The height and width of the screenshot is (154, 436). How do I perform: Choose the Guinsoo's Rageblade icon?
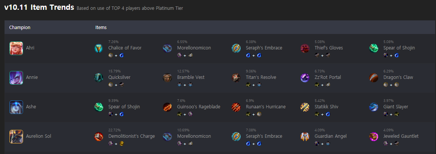click(x=167, y=107)
